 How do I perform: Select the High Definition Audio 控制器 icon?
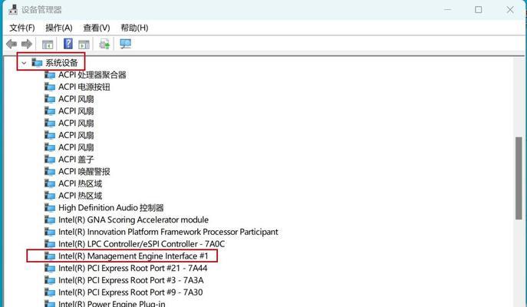click(x=50, y=208)
